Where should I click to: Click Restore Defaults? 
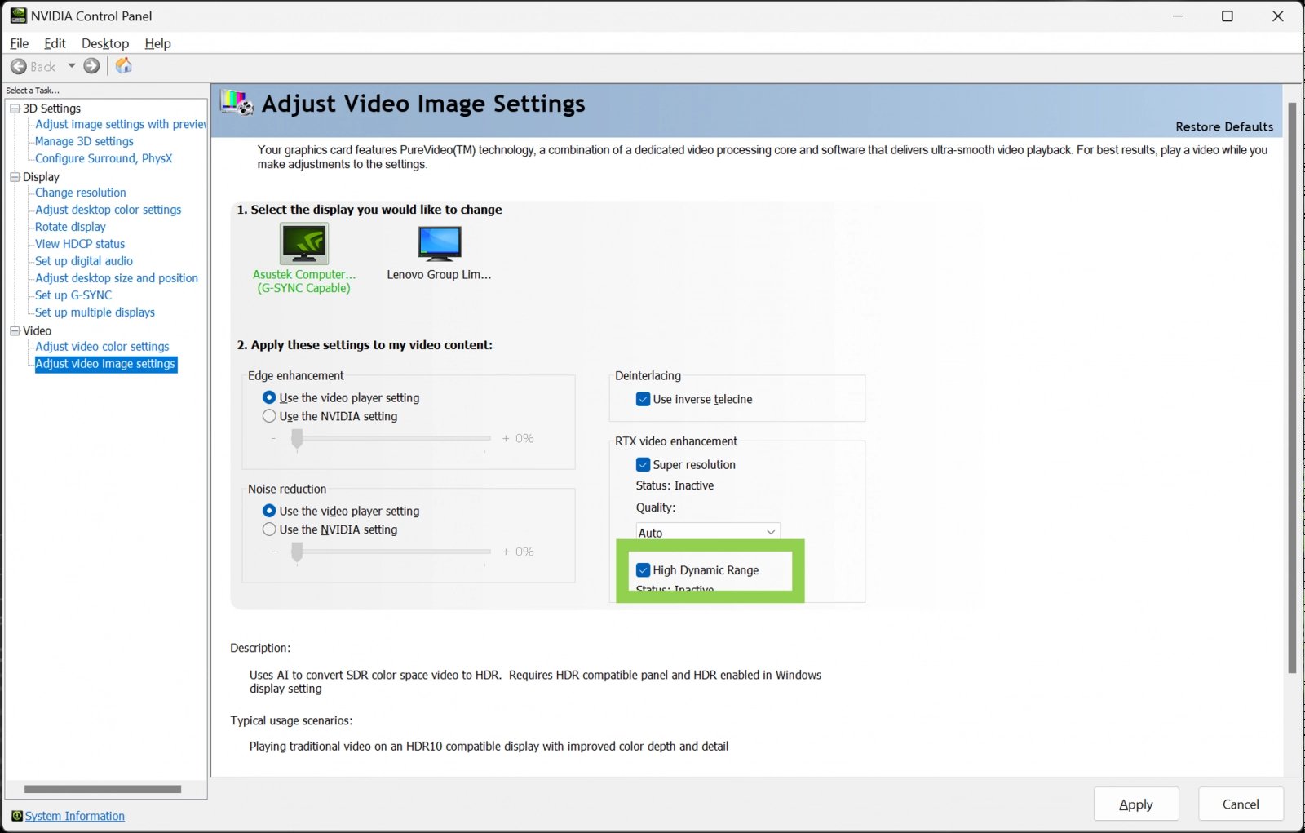click(x=1223, y=126)
